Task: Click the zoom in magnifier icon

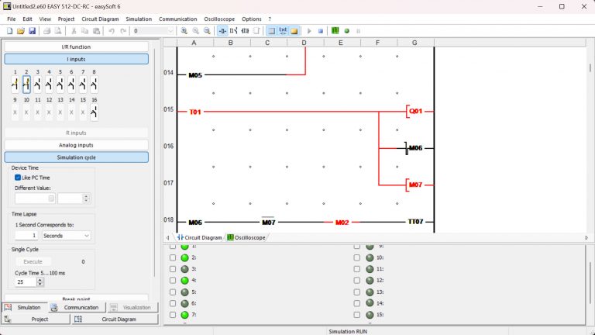Action: coord(184,31)
